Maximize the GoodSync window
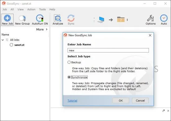The image size is (171, 121). pyautogui.click(x=155, y=3)
